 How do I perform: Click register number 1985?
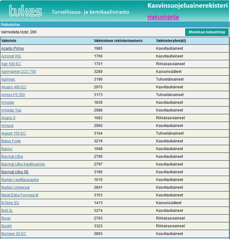tap(98, 48)
